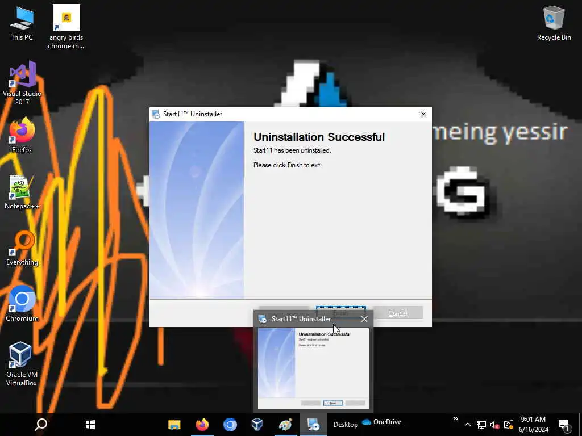Screen dimensions: 582x436
Task: Launch Firefox desktop shortcut
Action: [x=22, y=135]
